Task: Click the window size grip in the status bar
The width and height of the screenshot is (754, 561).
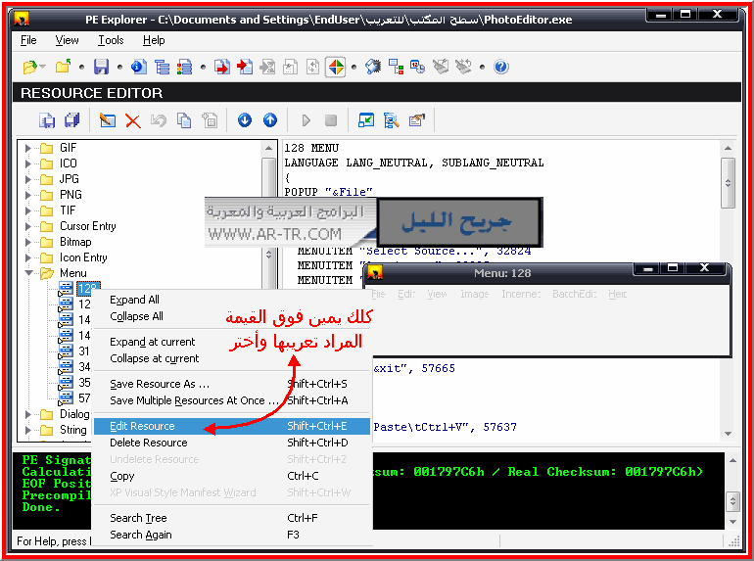Action: 733,541
